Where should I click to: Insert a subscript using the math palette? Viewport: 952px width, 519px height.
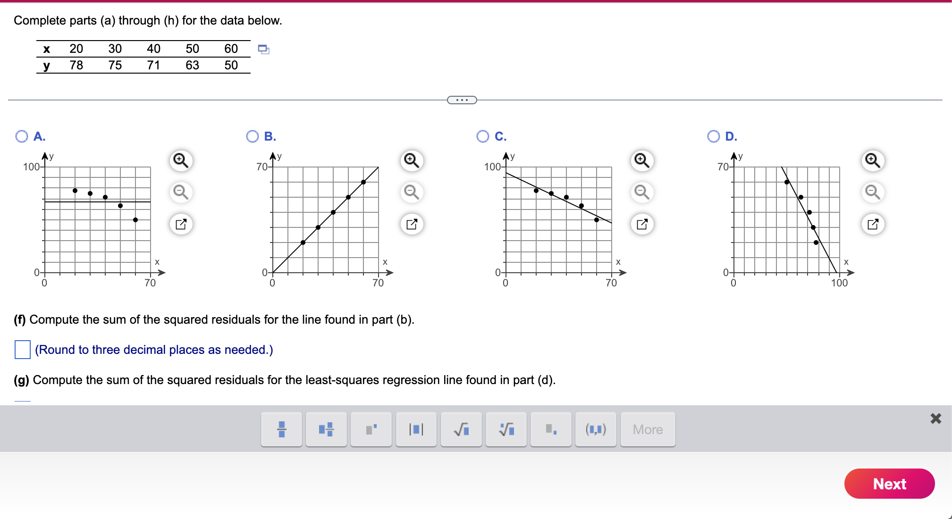[550, 429]
